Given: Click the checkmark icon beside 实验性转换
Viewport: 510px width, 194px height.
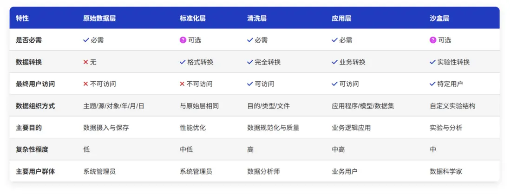Looking at the screenshot, I should 433,62.
